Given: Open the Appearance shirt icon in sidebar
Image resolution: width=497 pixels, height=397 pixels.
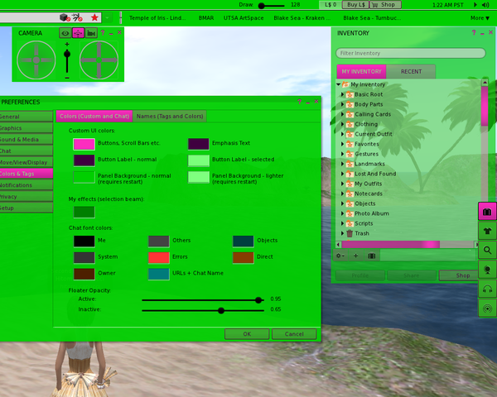Looking at the screenshot, I should coord(487,231).
